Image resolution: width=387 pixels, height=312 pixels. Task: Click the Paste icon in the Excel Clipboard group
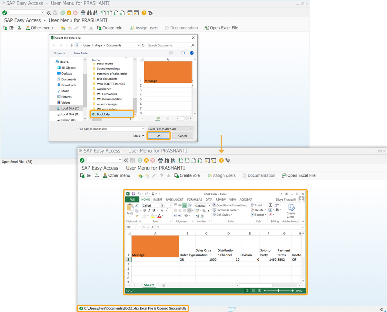[130, 208]
